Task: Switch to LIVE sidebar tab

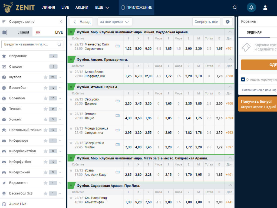Action: (49, 32)
